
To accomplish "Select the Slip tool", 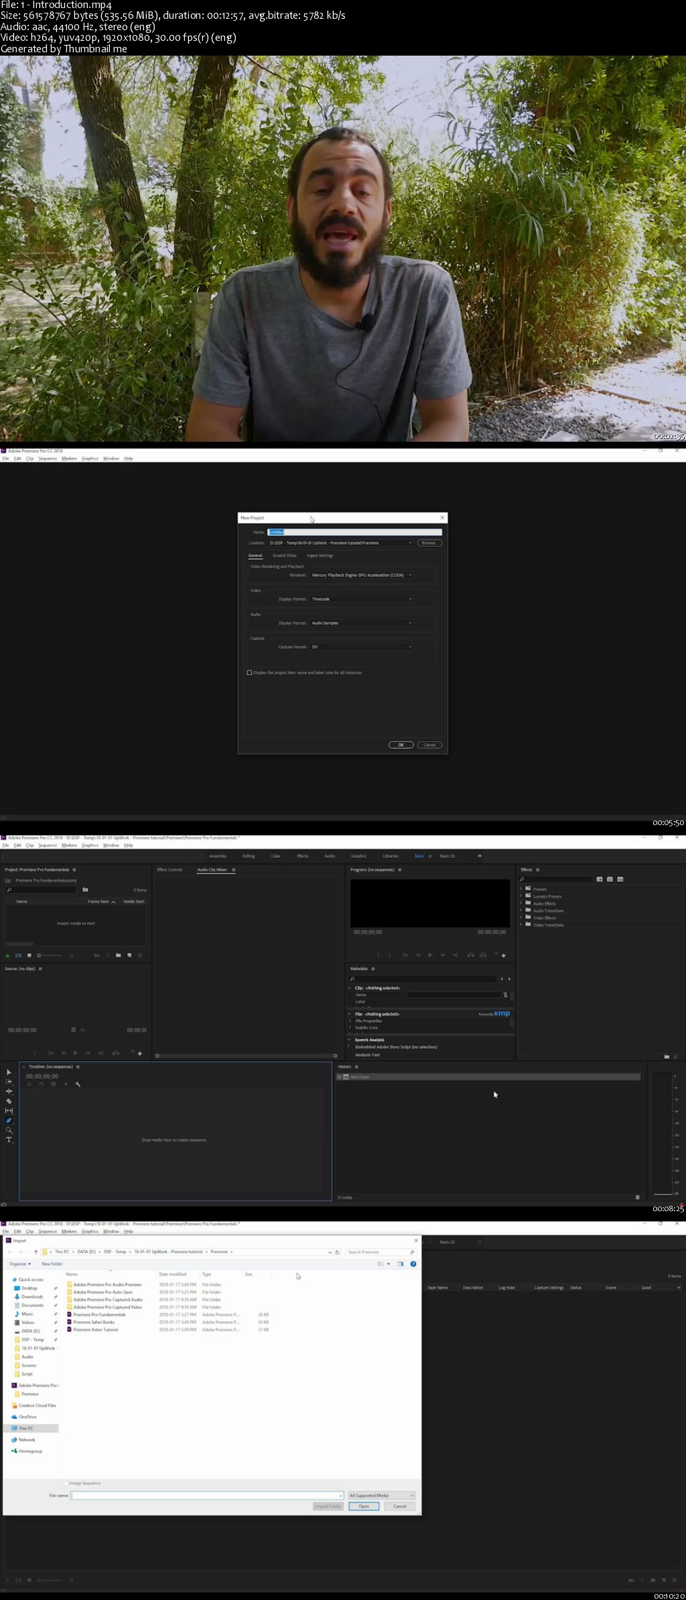I will point(9,1111).
